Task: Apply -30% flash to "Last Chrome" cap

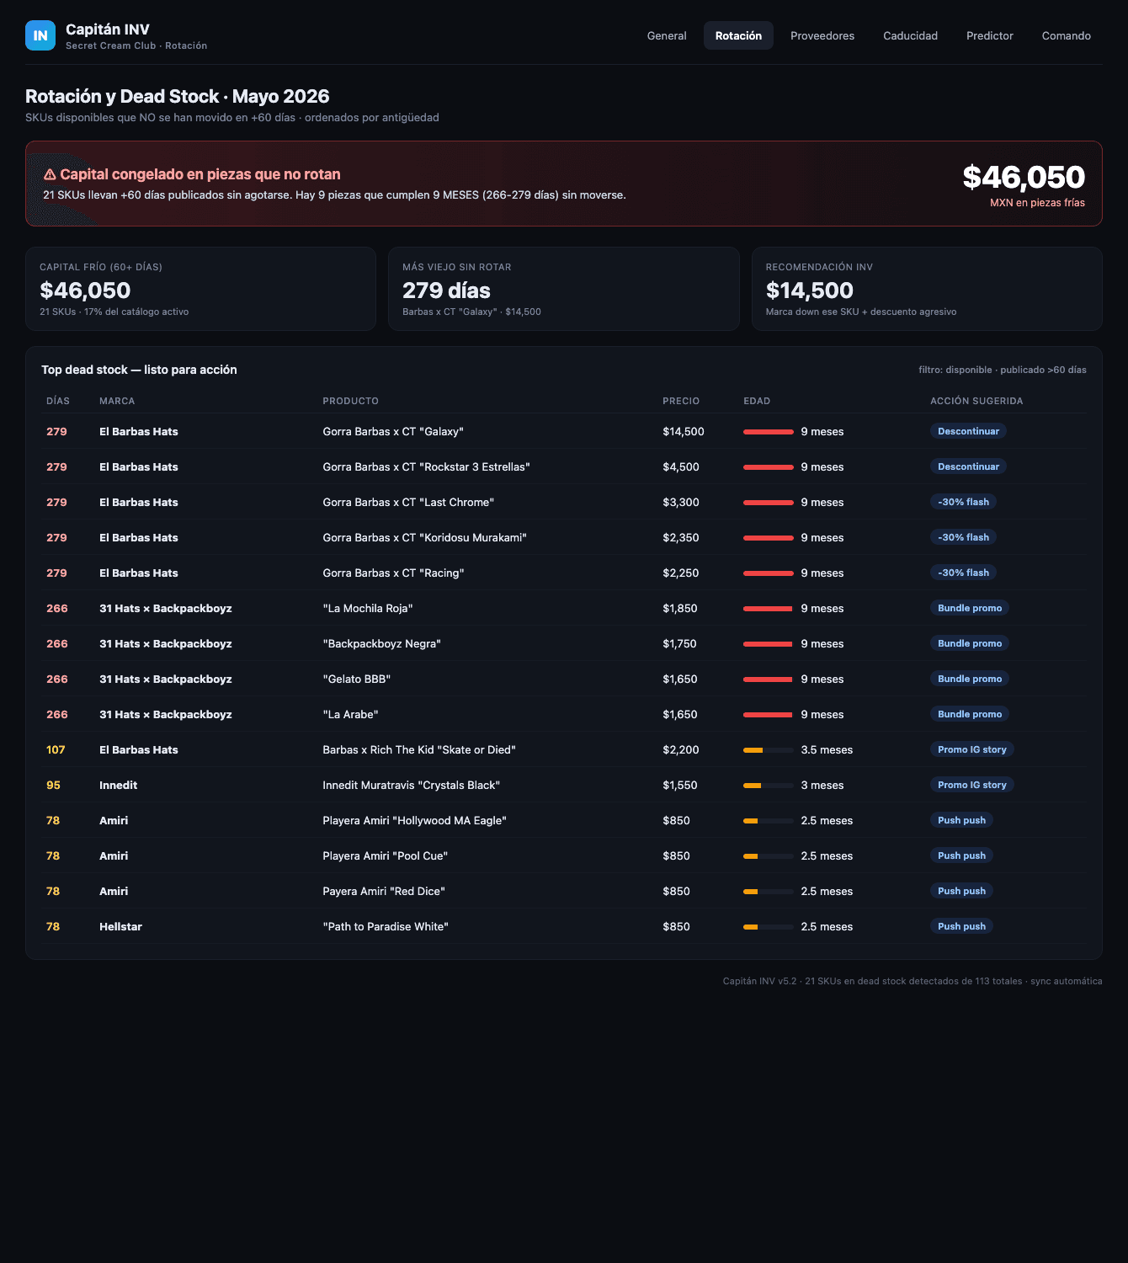Action: [963, 502]
